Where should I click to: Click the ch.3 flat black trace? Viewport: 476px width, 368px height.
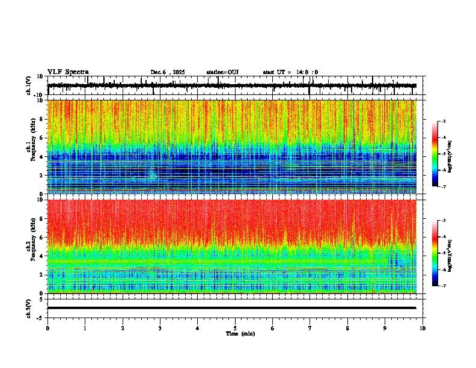231,308
